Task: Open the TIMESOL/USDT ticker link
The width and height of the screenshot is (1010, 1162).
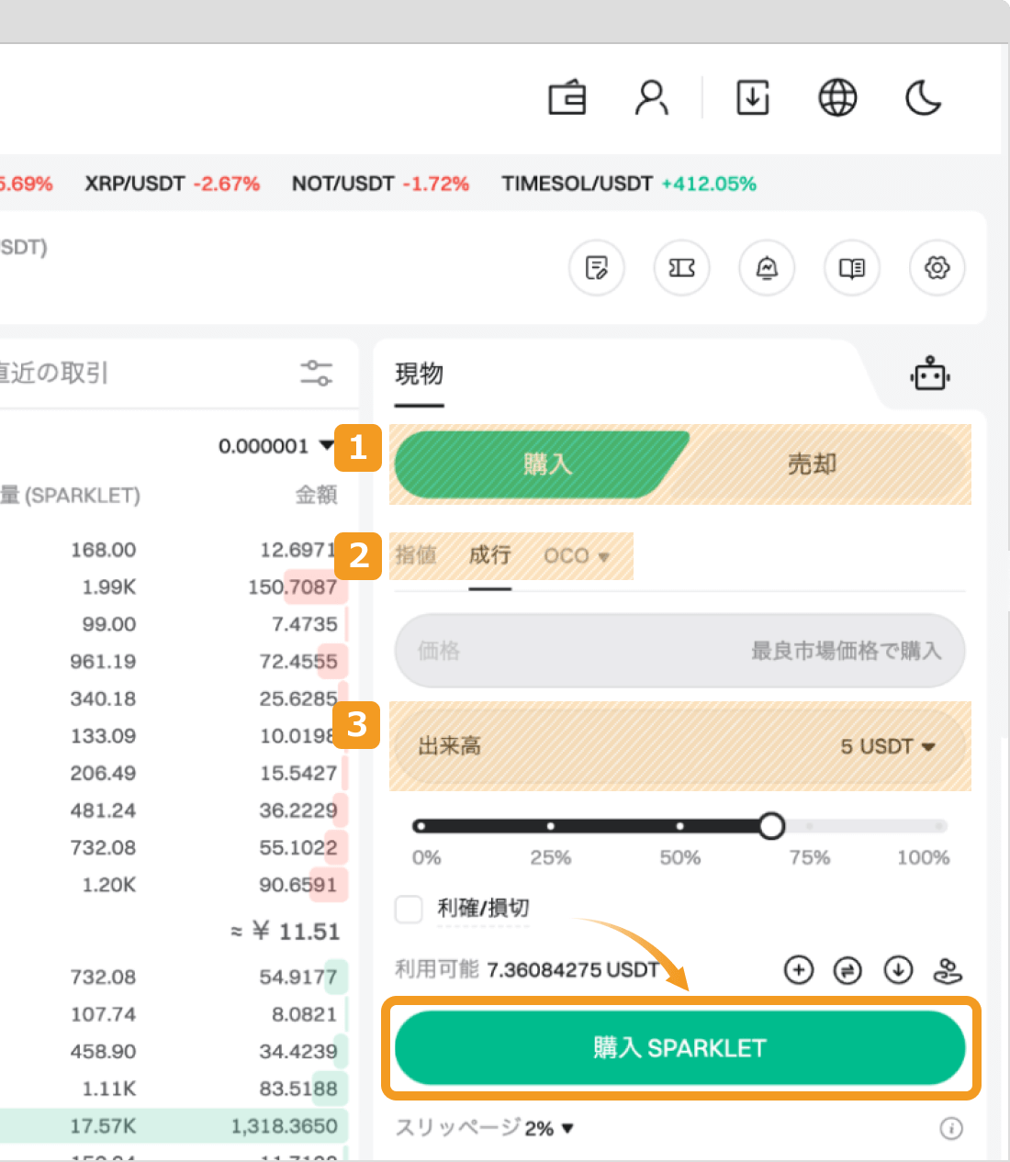Action: tap(629, 184)
